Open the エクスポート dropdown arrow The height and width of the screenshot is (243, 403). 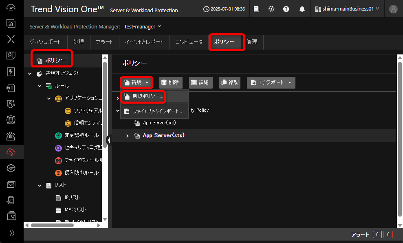pos(290,82)
